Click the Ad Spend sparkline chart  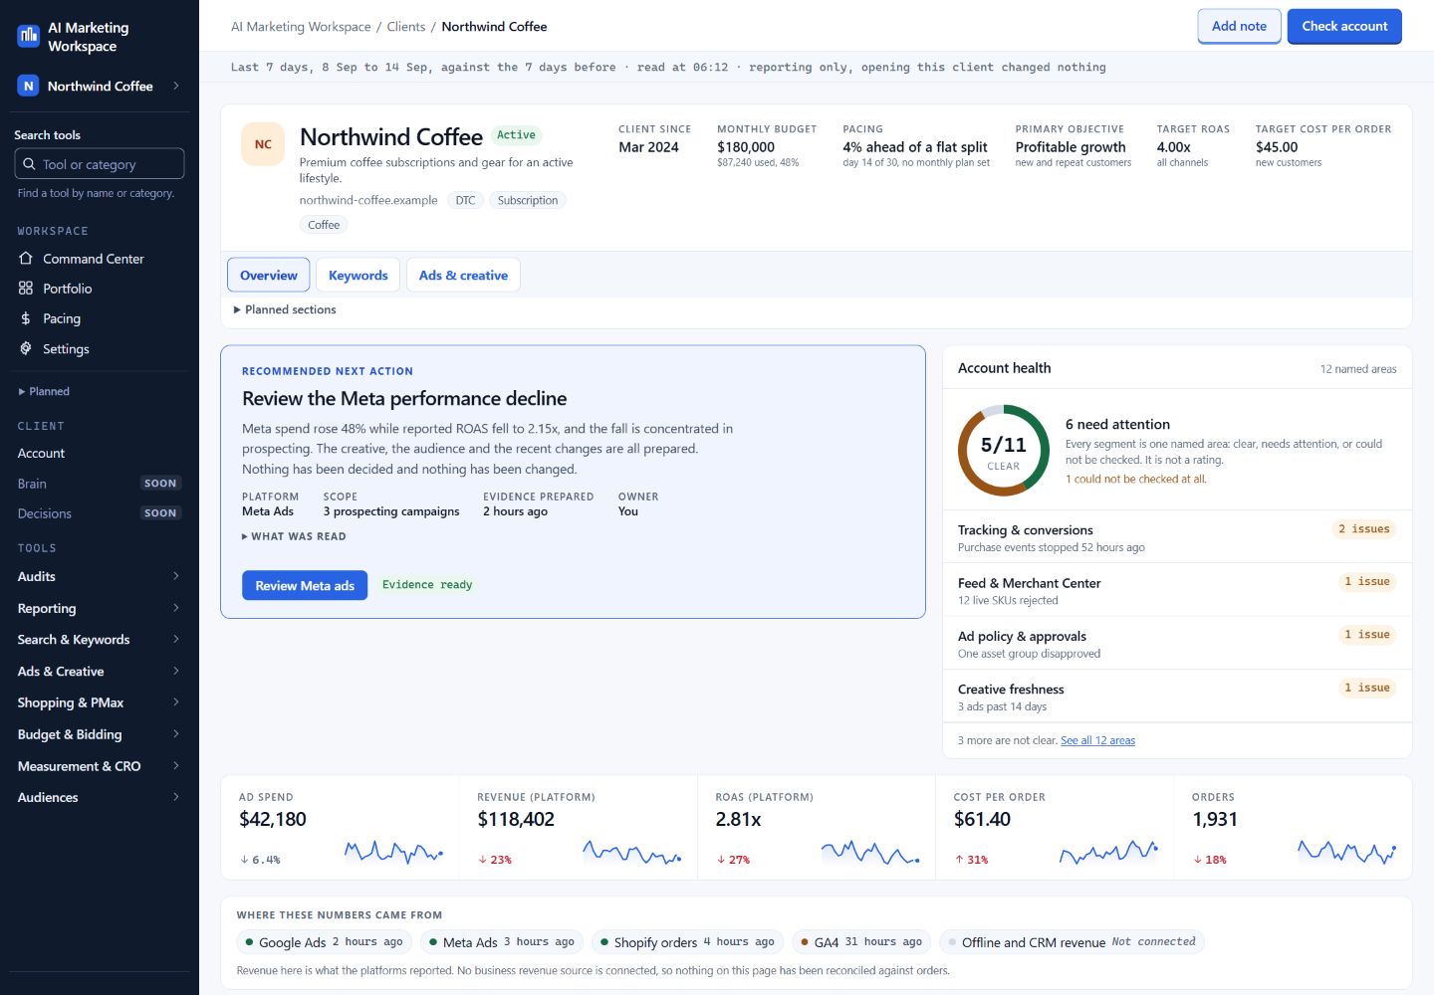click(x=393, y=852)
